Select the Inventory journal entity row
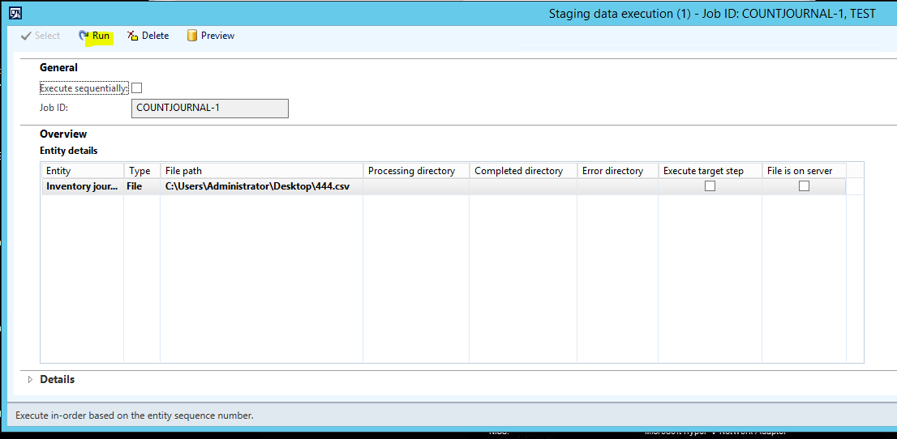Viewport: 897px width, 439px height. tap(82, 186)
